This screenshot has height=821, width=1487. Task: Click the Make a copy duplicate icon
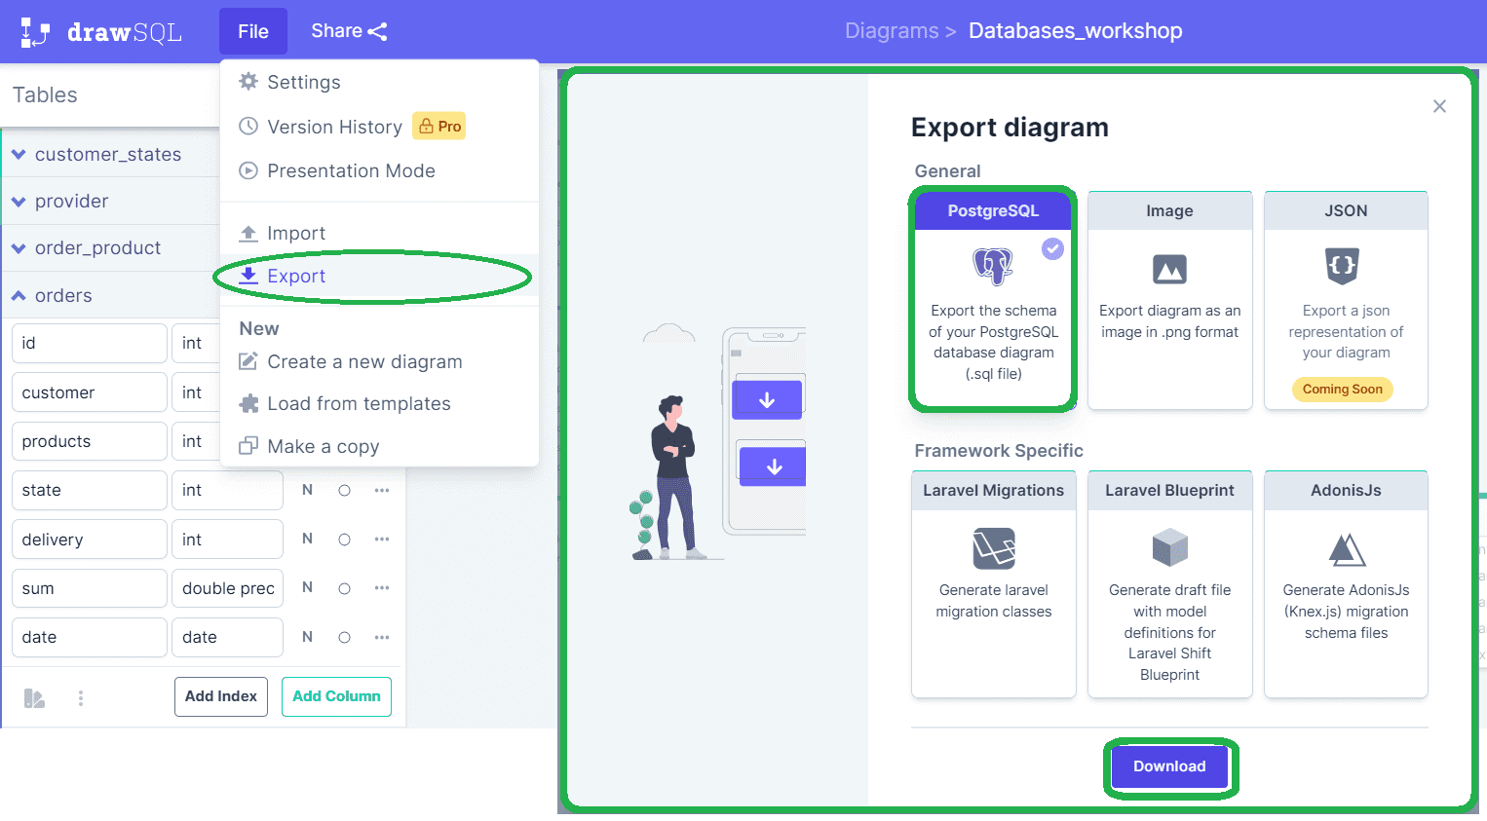[248, 446]
